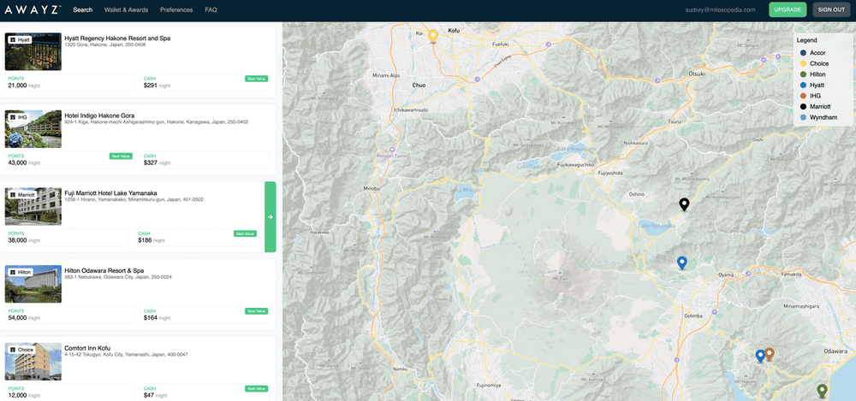856x401 pixels.
Task: Open the Hyatt Regency Hakone thumbnail image
Action: click(x=33, y=52)
